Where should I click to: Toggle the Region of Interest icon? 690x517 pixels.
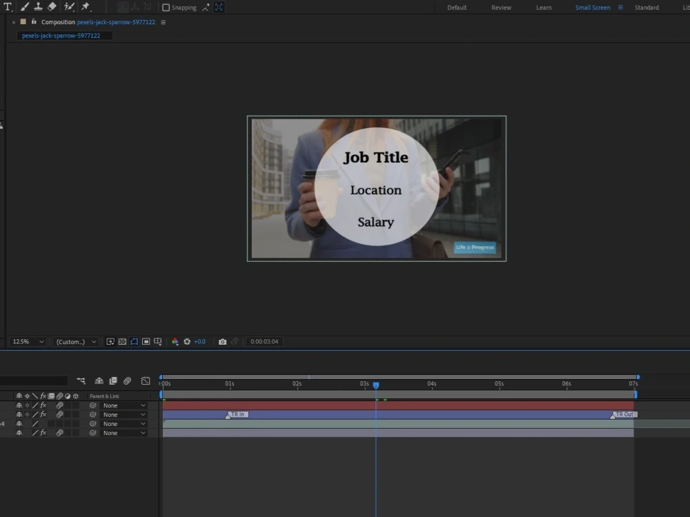(146, 342)
